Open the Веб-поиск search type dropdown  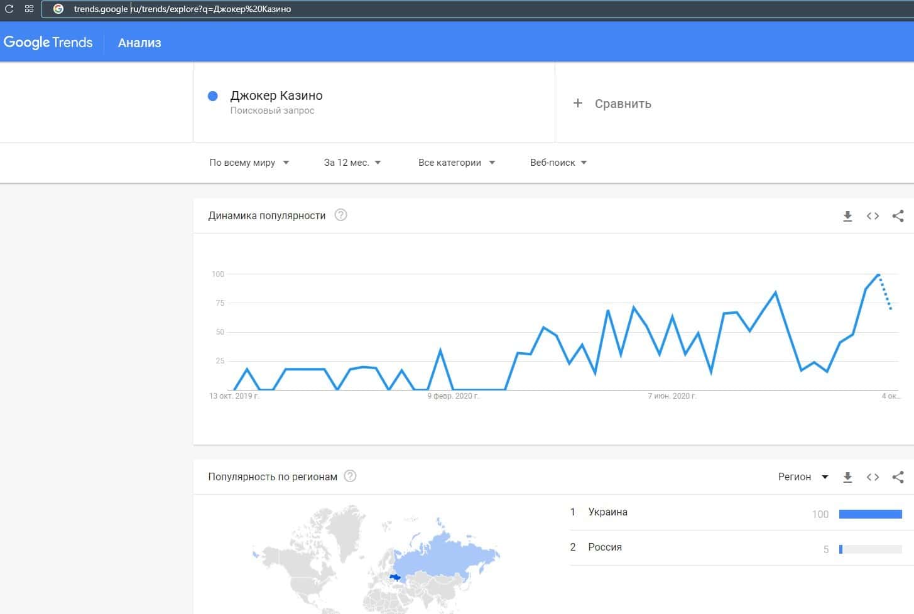pos(558,163)
